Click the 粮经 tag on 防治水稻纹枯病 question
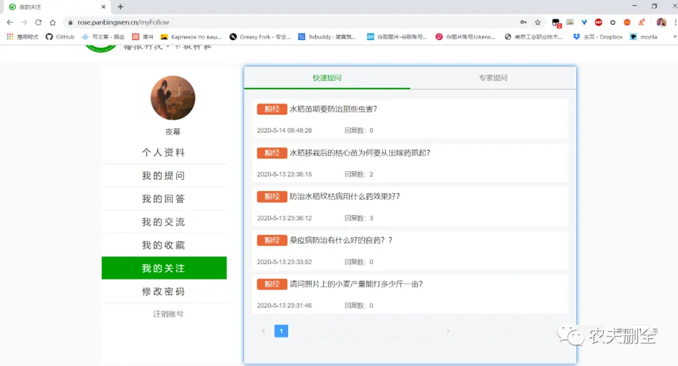The image size is (678, 366). click(x=272, y=196)
